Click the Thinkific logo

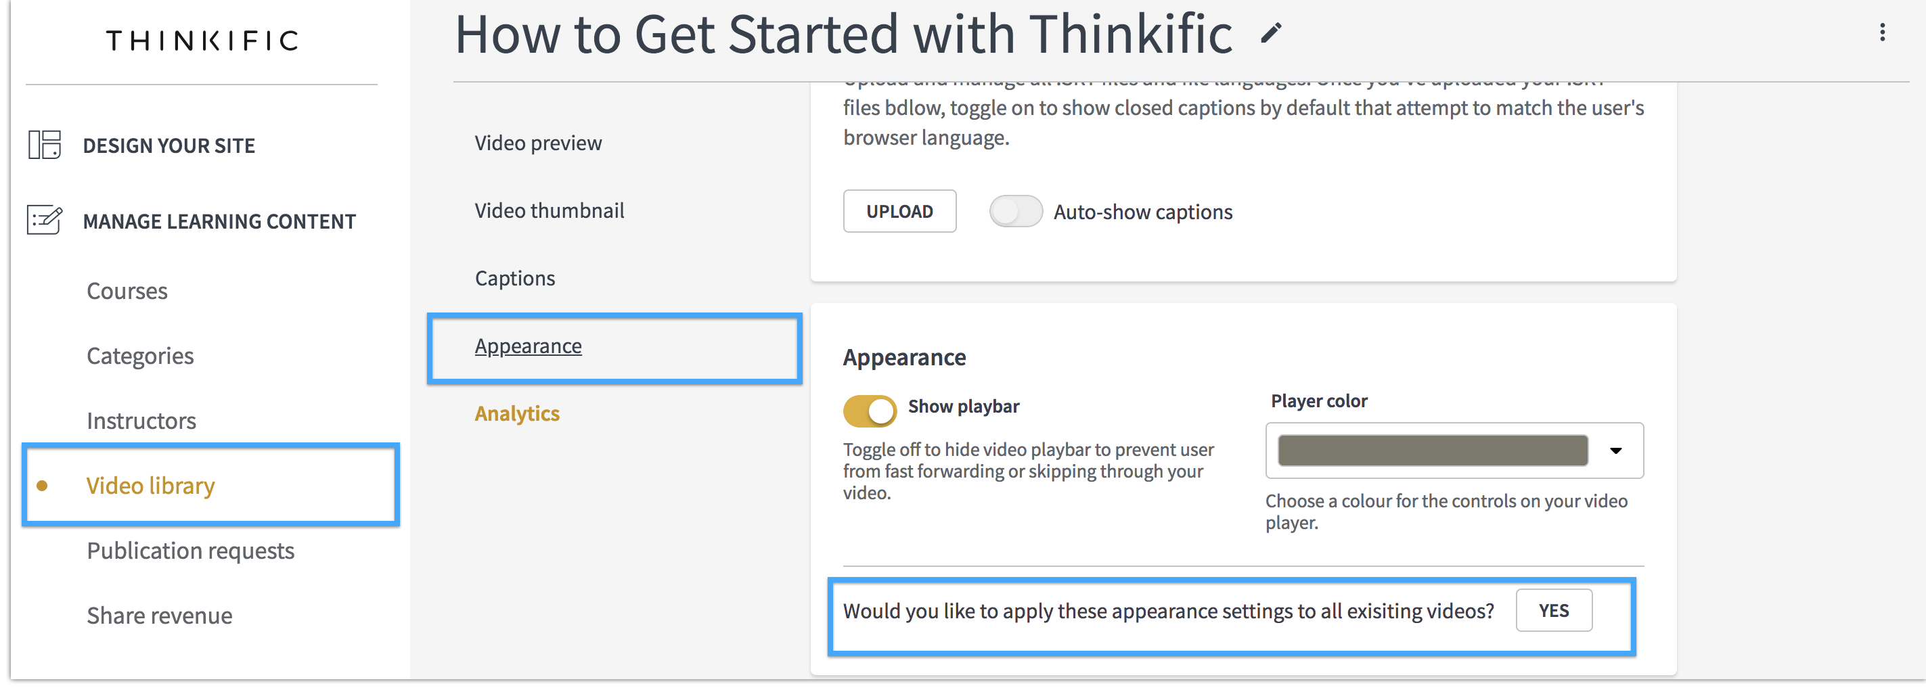(202, 41)
